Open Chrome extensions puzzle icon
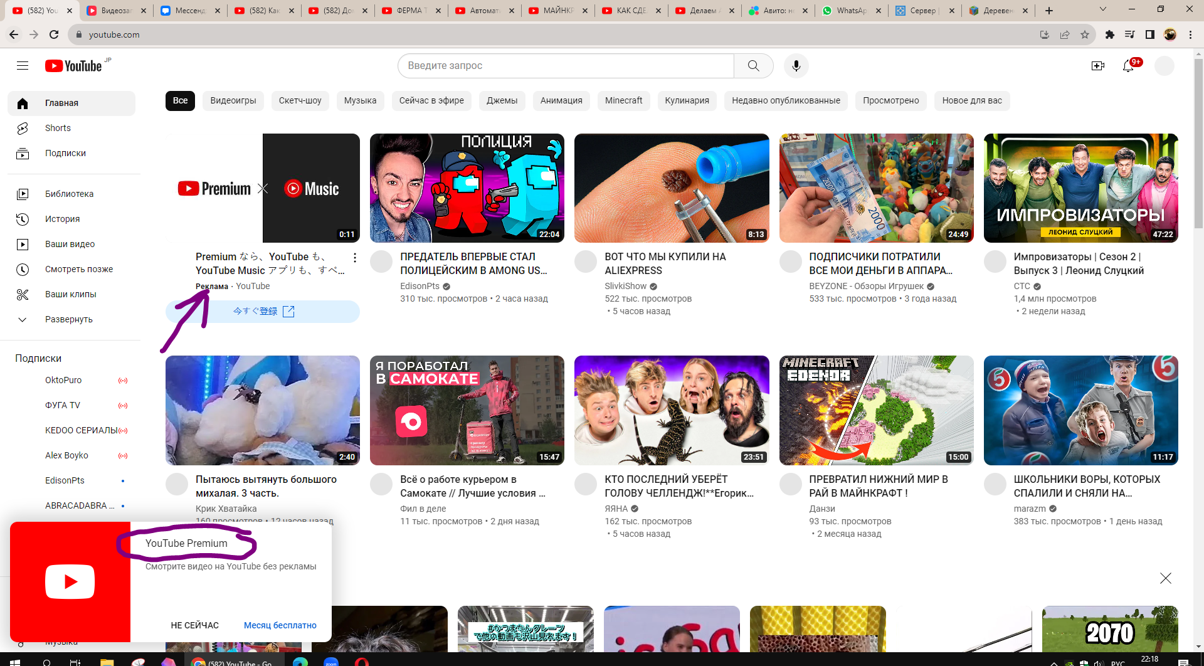This screenshot has height=666, width=1204. pyautogui.click(x=1109, y=34)
